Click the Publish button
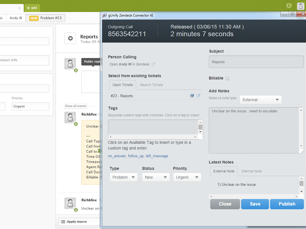 [287, 204]
